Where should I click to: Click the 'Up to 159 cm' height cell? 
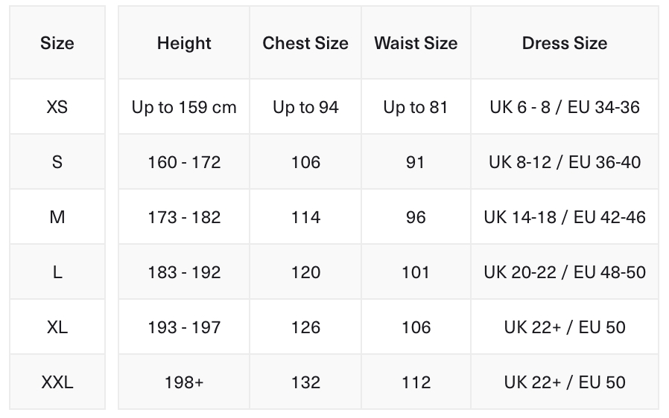pyautogui.click(x=184, y=107)
